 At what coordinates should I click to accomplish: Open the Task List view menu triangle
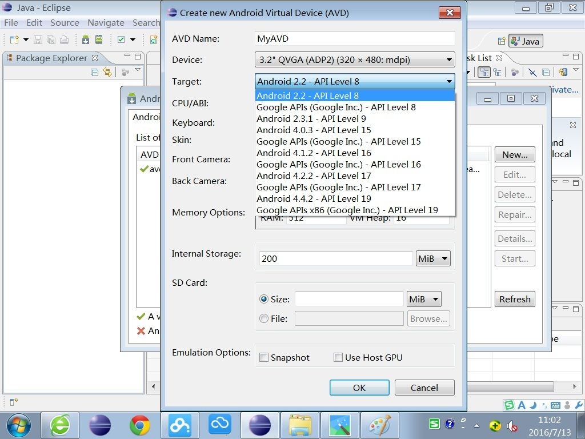pos(576,69)
